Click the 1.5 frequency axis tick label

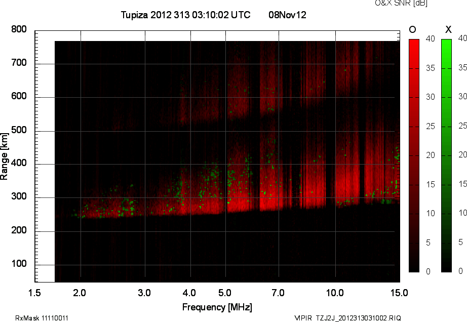tap(34, 293)
